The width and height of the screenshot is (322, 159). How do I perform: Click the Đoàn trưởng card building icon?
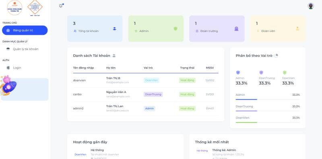tap(236, 29)
